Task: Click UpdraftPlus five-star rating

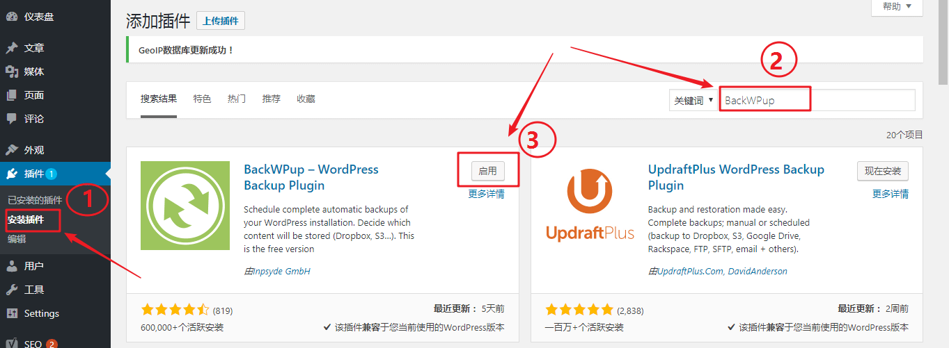Action: coord(579,310)
